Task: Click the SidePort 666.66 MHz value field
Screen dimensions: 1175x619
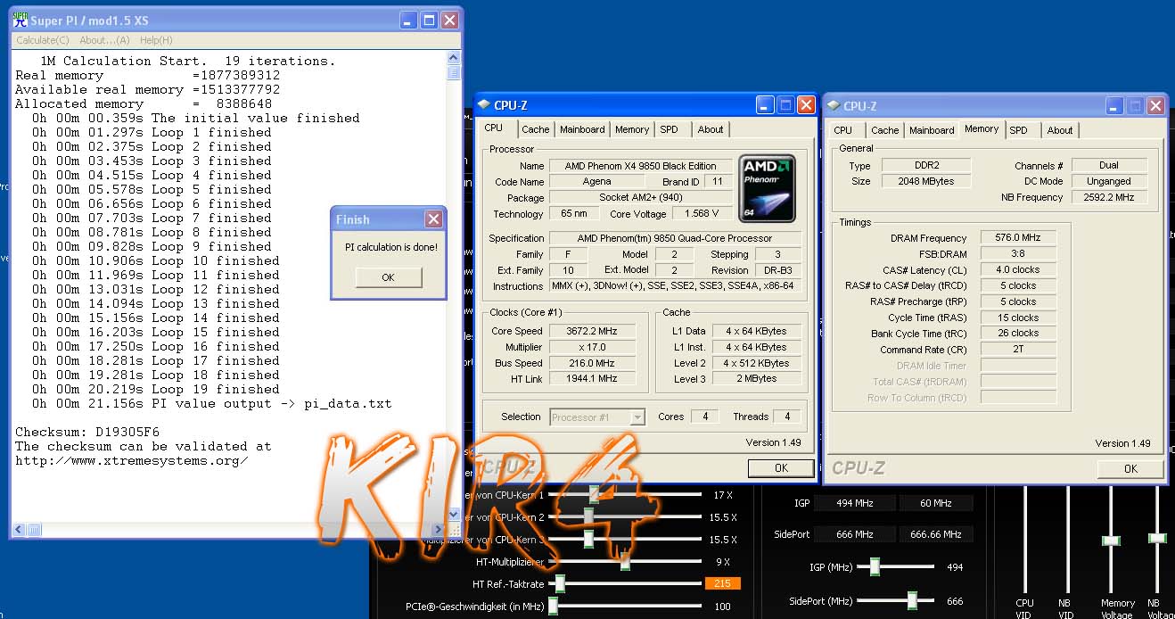Action: (936, 534)
